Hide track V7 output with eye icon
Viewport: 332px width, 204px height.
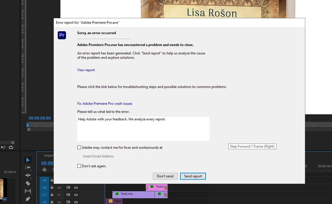tap(76, 195)
